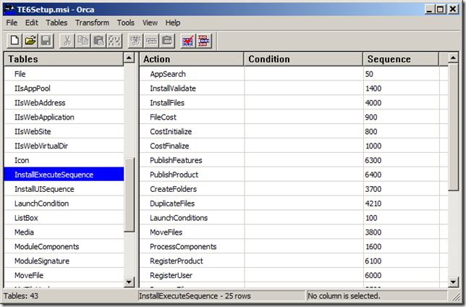Click the RegisterProduct action cell
This screenshot has height=307, width=466.
[192, 261]
